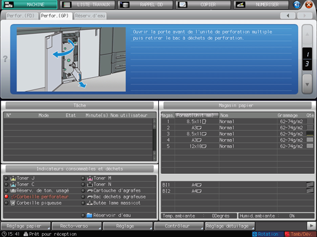Switch to Perfor.(FD) tab

coord(20,16)
